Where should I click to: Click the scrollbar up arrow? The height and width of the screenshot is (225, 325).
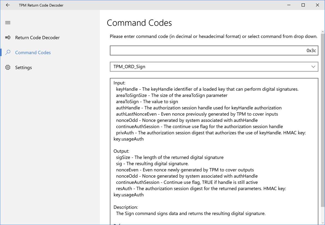(x=323, y=32)
